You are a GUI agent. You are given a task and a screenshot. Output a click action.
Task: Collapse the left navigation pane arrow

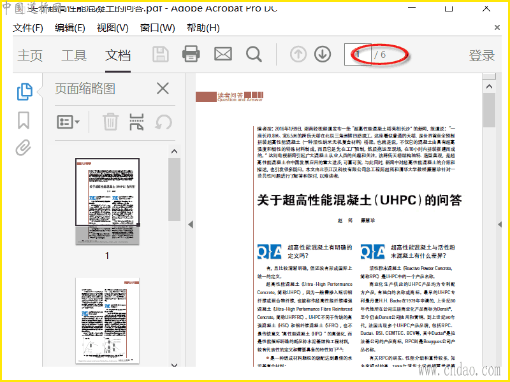pos(191,225)
